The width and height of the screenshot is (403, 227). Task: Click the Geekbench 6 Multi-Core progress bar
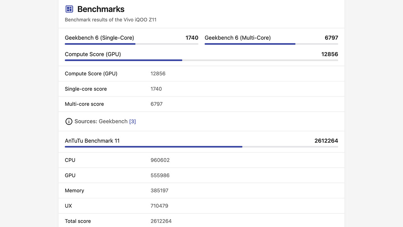click(x=271, y=44)
